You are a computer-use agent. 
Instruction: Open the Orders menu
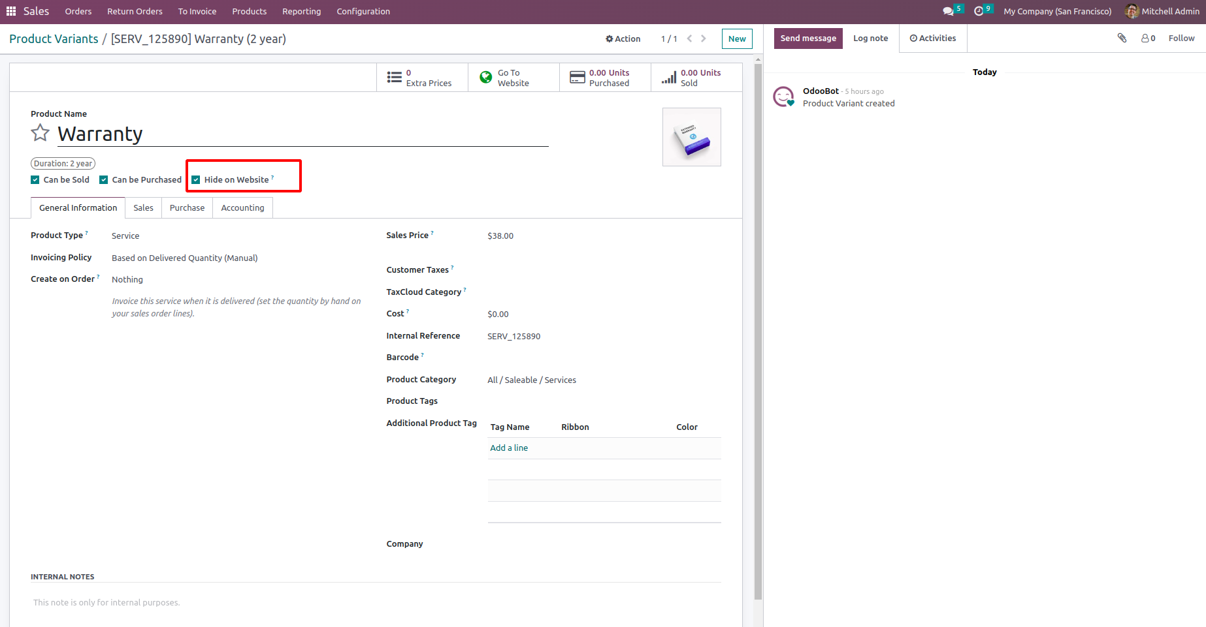[78, 11]
